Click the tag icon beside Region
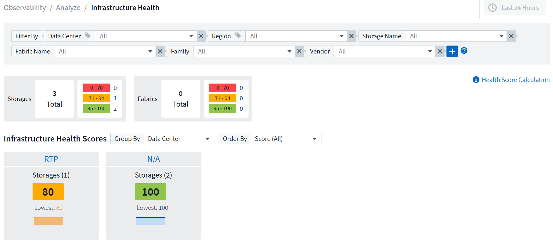The height and width of the screenshot is (244, 553). tap(238, 35)
